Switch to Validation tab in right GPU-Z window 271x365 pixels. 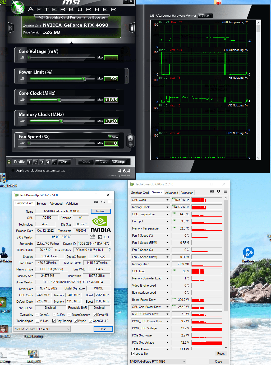[187, 193]
